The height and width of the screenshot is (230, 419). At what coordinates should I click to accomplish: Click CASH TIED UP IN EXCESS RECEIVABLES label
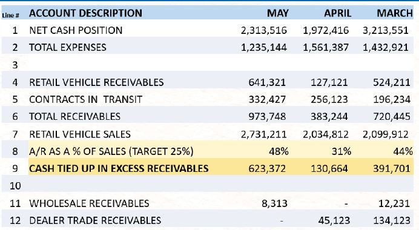tap(119, 168)
